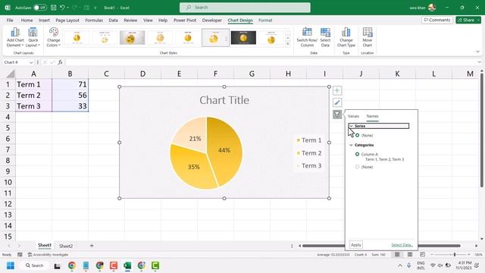The width and height of the screenshot is (485, 273).
Task: Select cell B2 containing 56
Action: pos(70,95)
